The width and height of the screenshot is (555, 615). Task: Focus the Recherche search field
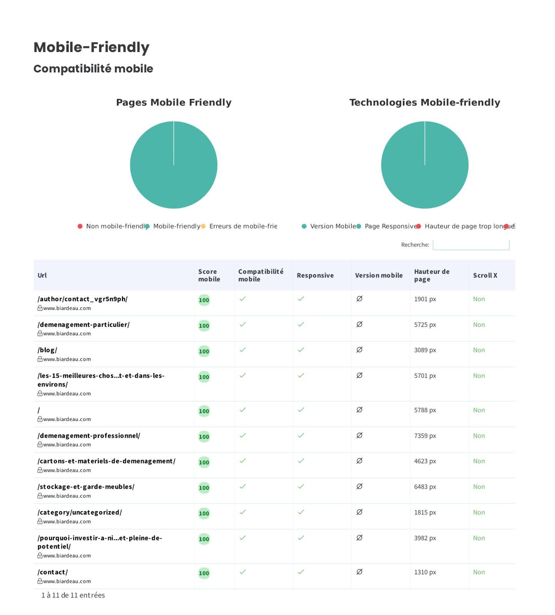tap(471, 245)
